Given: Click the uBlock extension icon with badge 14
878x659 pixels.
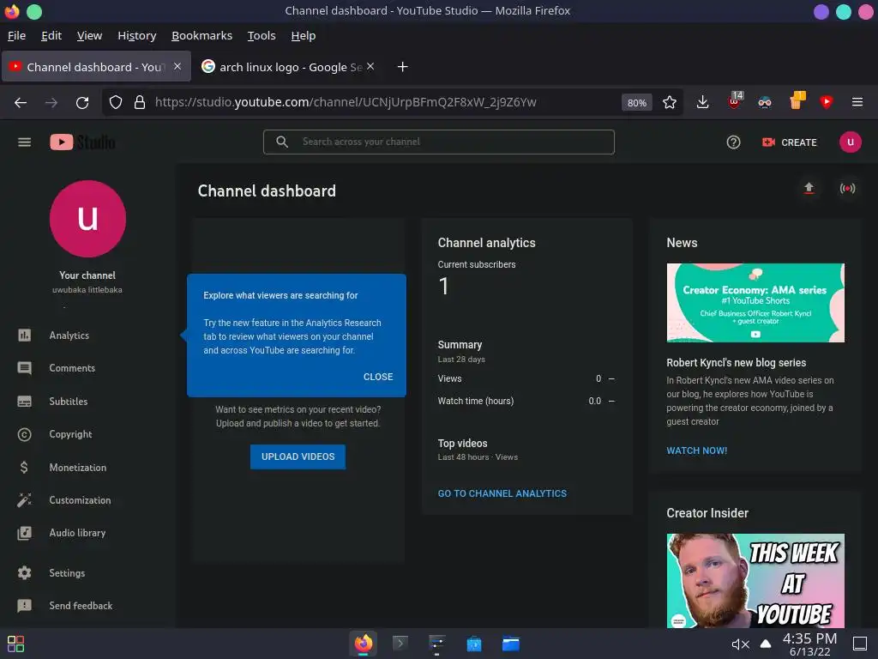Looking at the screenshot, I should (734, 101).
